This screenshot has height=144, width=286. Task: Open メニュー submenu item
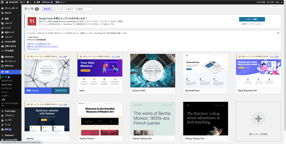[5, 92]
